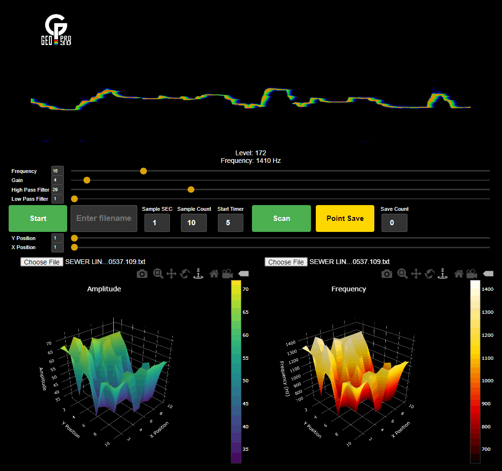This screenshot has width=502, height=471.
Task: Enable turntable rotation on the Frequency chart
Action: pyautogui.click(x=443, y=274)
